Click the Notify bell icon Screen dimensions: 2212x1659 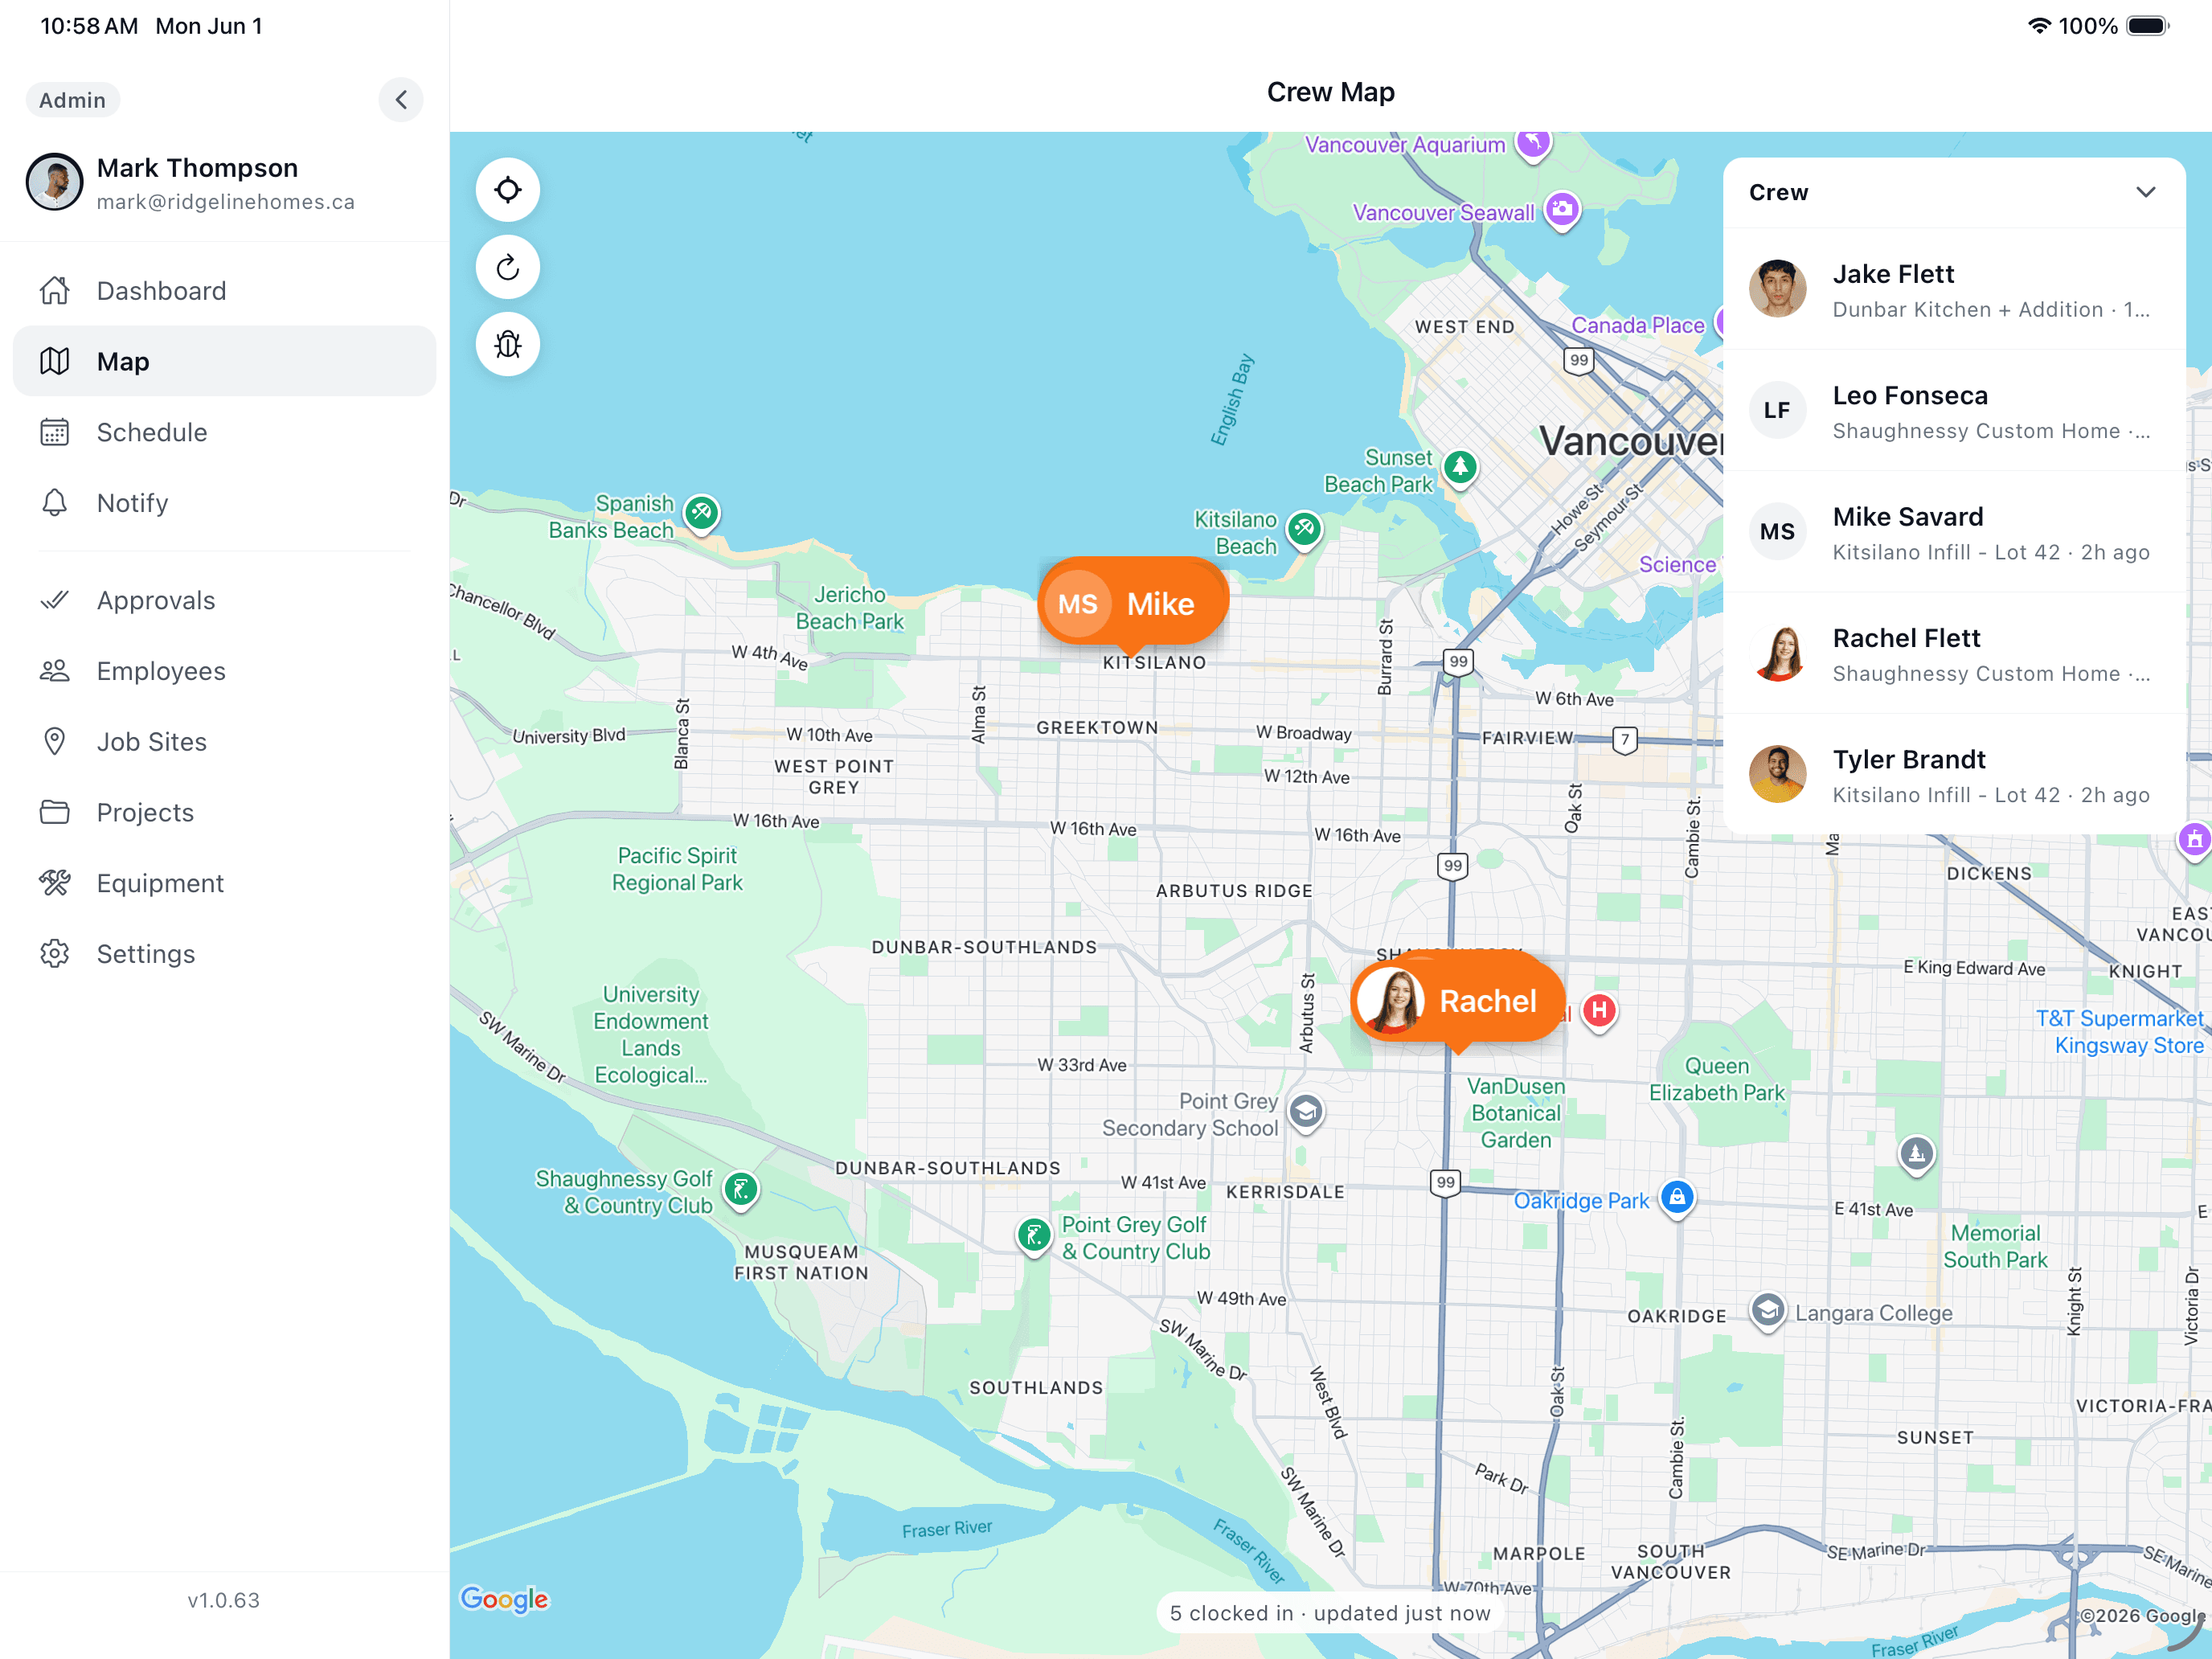point(55,503)
